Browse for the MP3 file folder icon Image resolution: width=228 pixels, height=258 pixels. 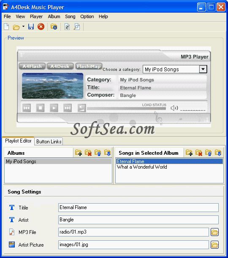coord(214,232)
